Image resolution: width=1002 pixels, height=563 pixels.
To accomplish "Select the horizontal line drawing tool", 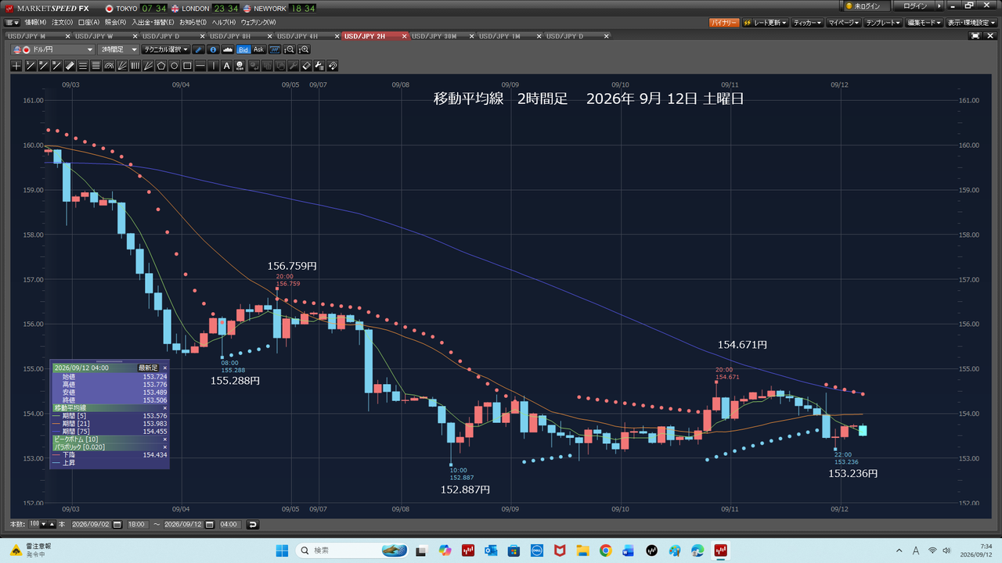I will click(x=200, y=66).
